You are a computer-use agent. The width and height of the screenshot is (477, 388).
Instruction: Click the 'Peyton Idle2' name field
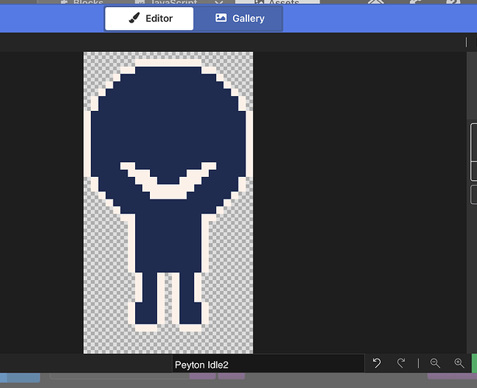(x=268, y=365)
